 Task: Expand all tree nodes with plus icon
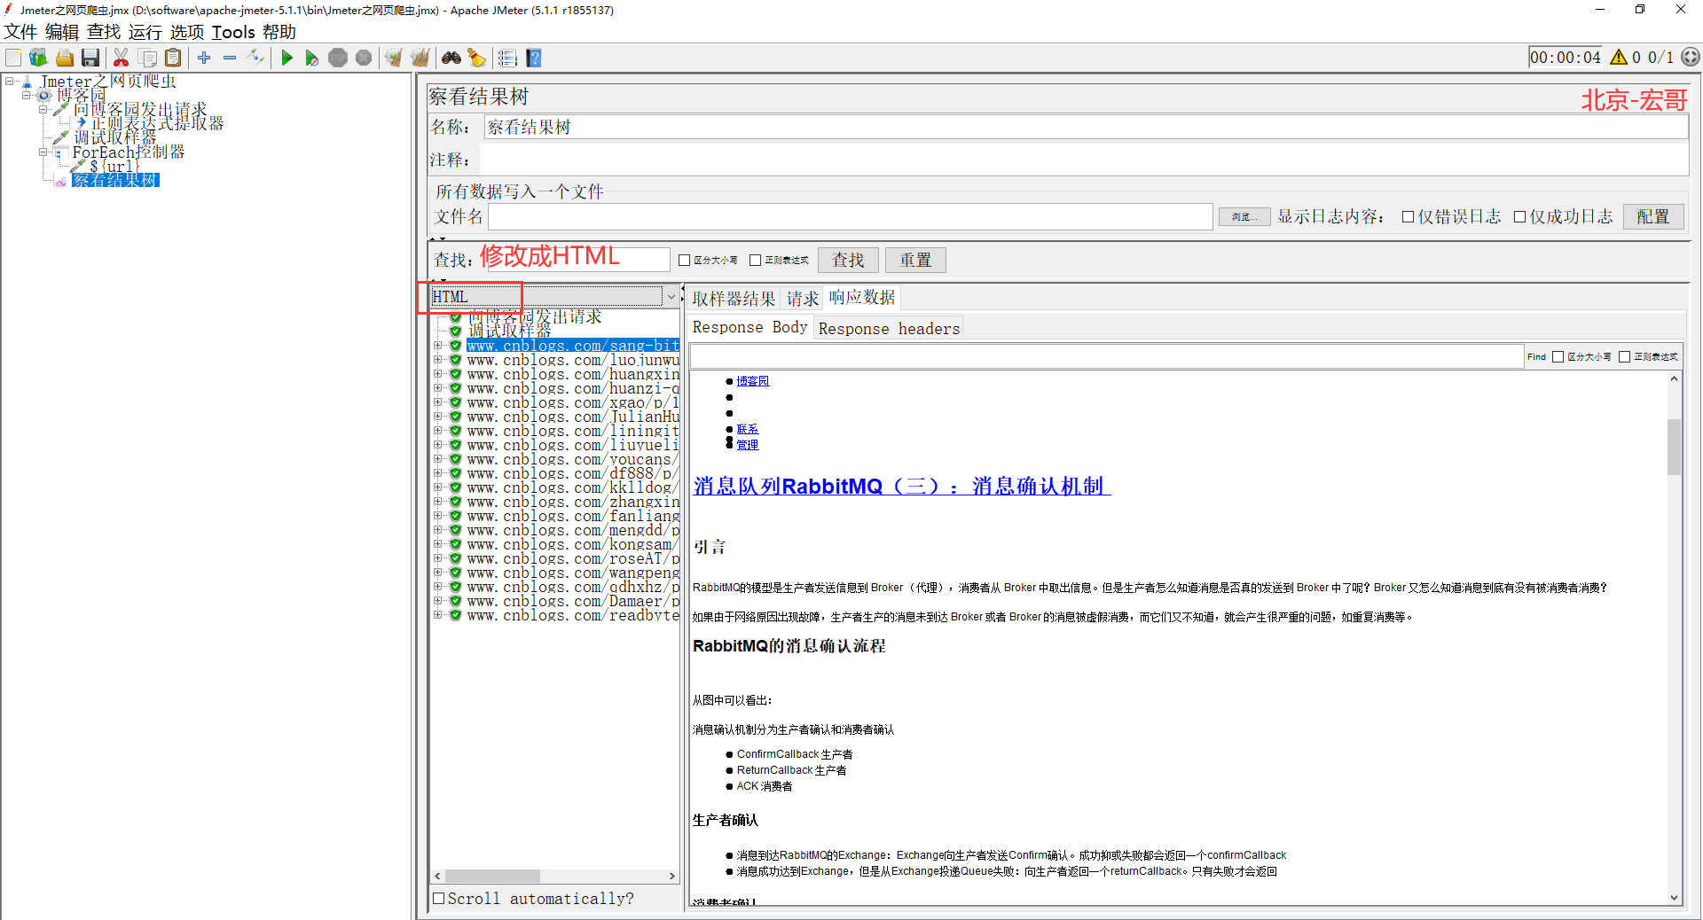click(204, 58)
